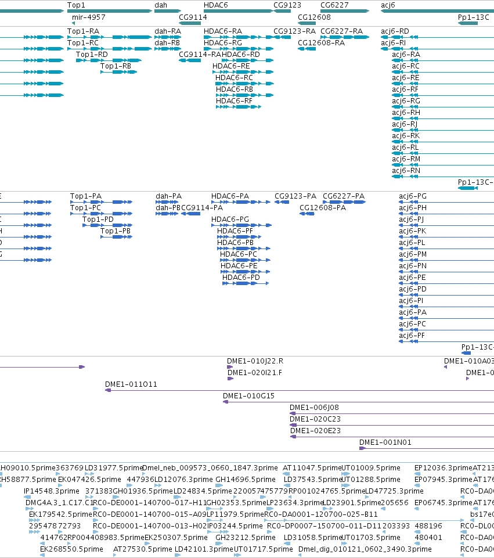494x558 pixels.
Task: Open the EP12036.3prime EST label
Action: pyautogui.click(x=443, y=467)
